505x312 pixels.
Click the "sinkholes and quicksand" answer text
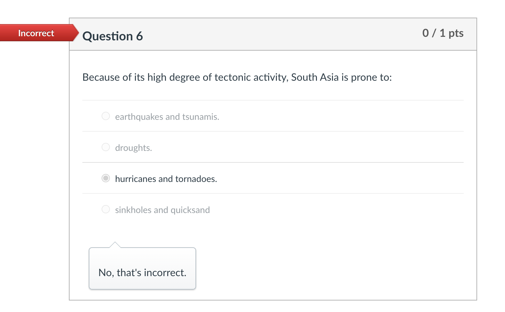(x=162, y=210)
